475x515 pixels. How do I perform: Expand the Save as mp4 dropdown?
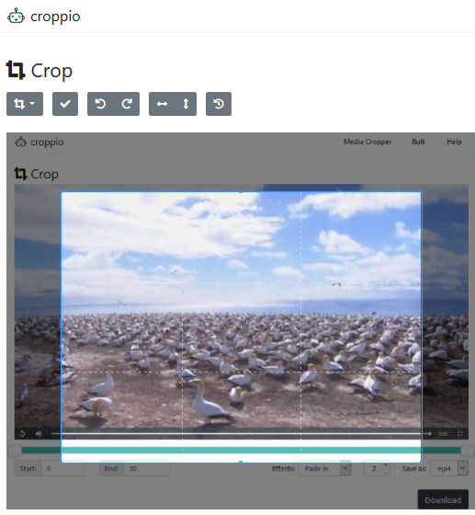click(x=462, y=468)
